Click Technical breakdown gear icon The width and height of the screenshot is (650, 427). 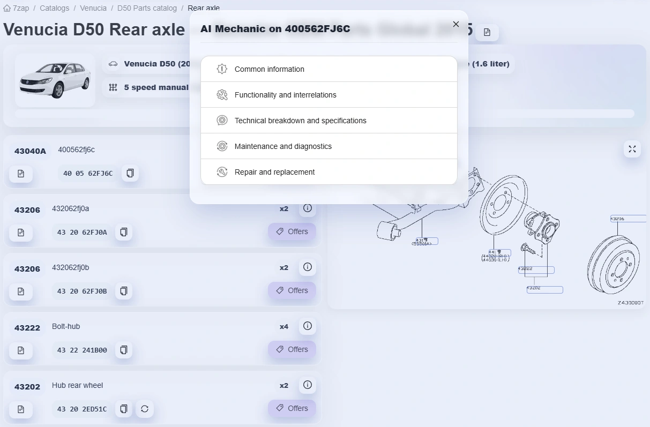pos(222,121)
